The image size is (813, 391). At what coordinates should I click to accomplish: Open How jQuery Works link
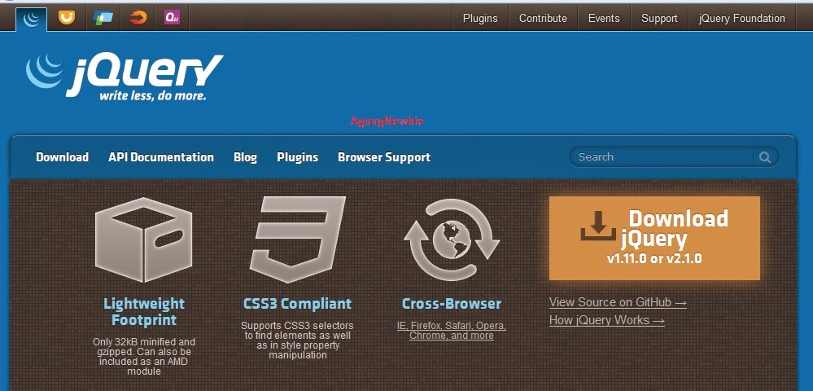[x=606, y=320]
